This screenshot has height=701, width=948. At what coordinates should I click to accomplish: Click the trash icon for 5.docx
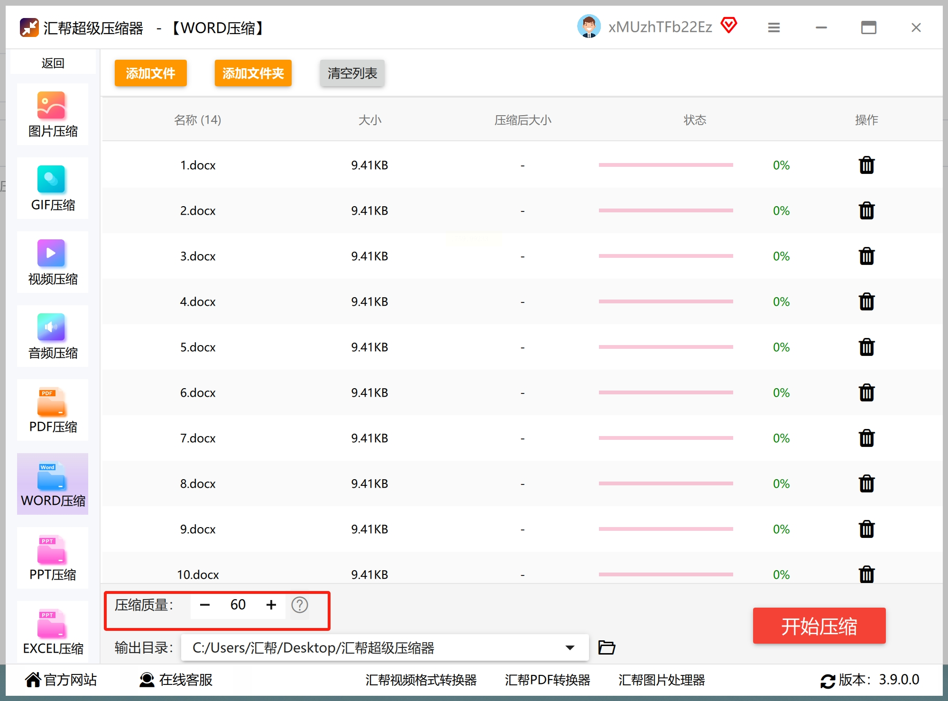[x=866, y=347]
